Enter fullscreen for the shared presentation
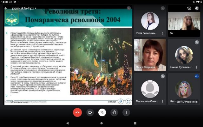The image size is (203, 127). point(128,101)
